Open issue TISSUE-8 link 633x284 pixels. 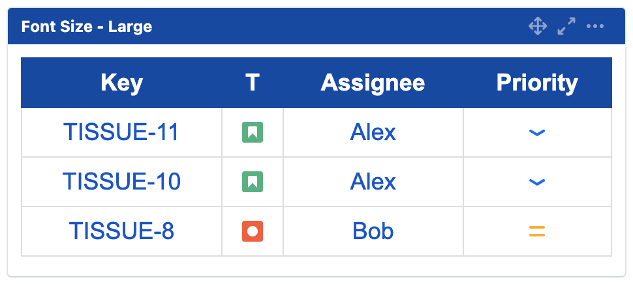click(x=121, y=231)
